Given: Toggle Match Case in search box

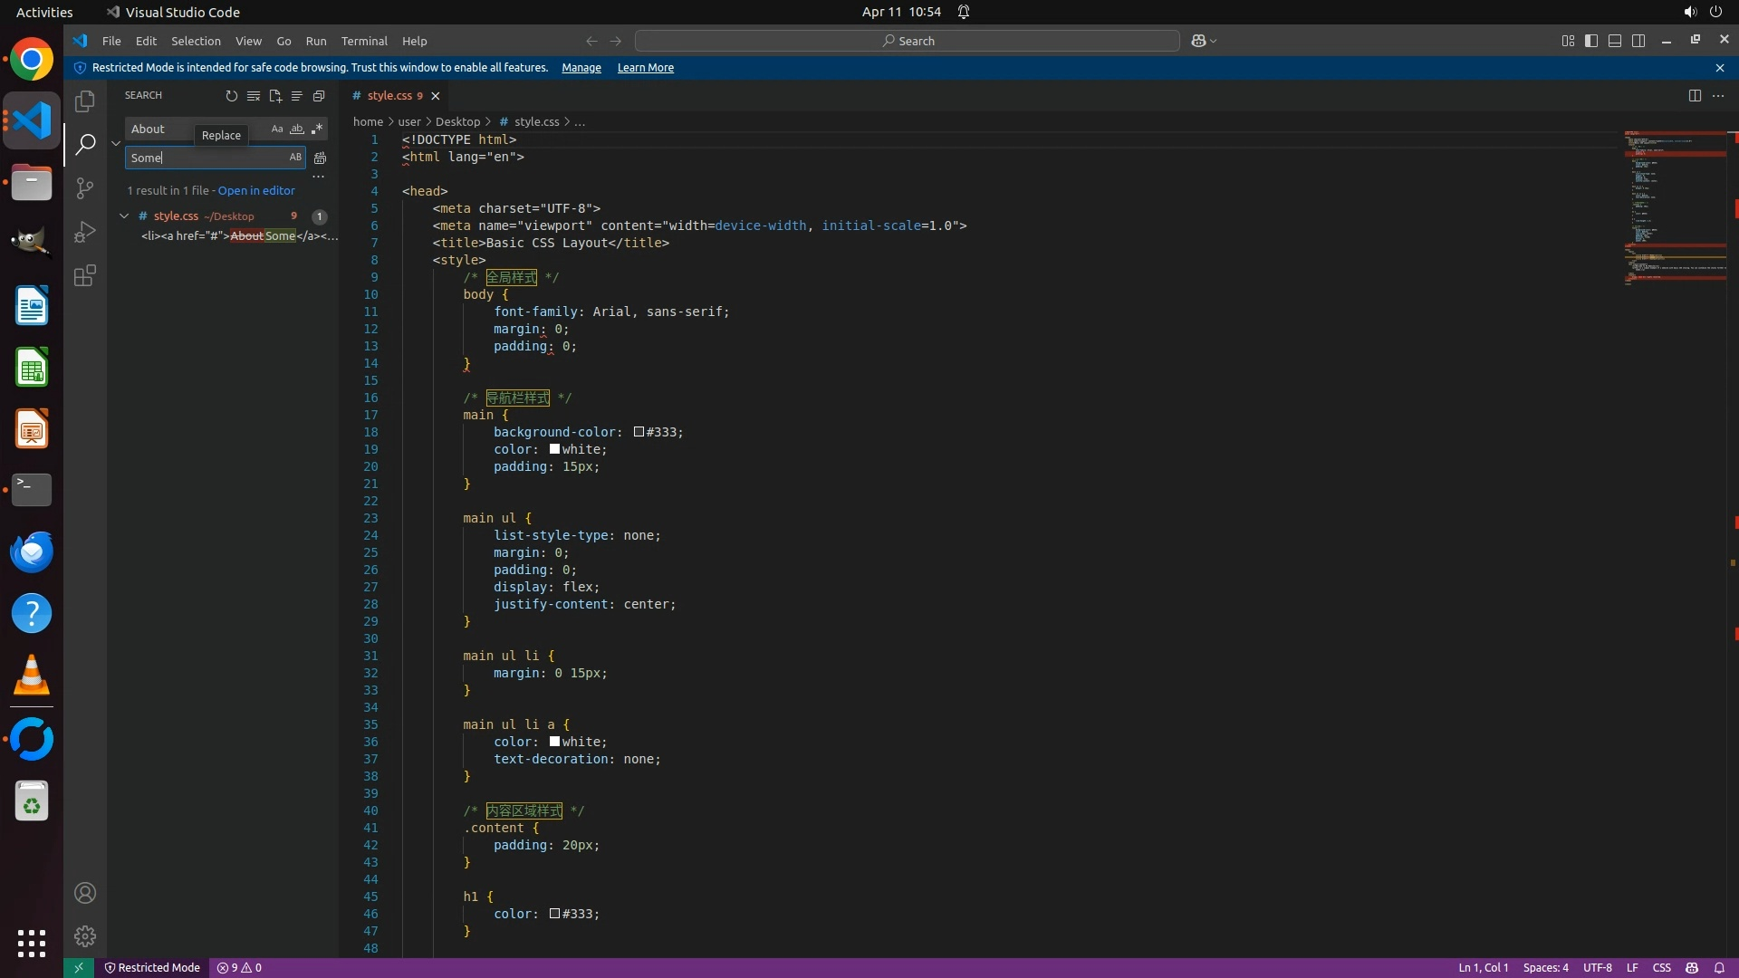Looking at the screenshot, I should [277, 129].
